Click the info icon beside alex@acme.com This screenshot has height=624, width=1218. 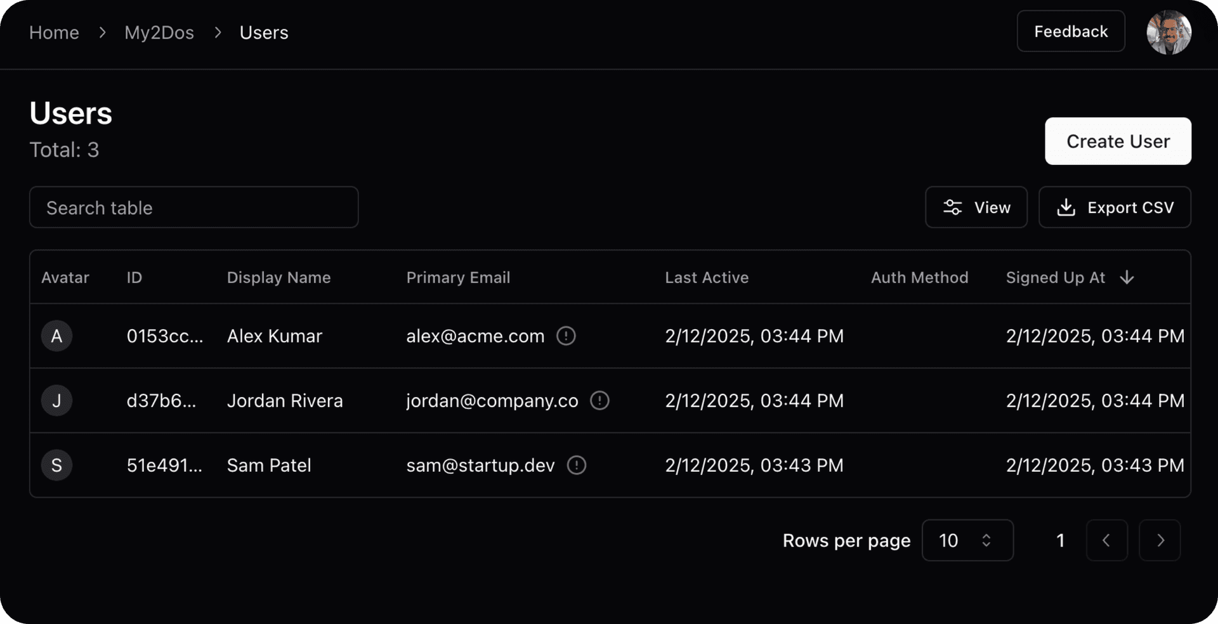tap(566, 336)
